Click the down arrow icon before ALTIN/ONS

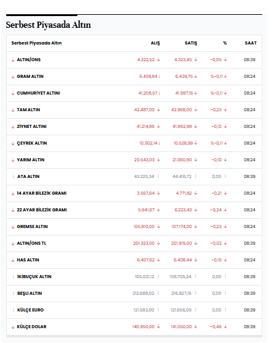click(13, 60)
